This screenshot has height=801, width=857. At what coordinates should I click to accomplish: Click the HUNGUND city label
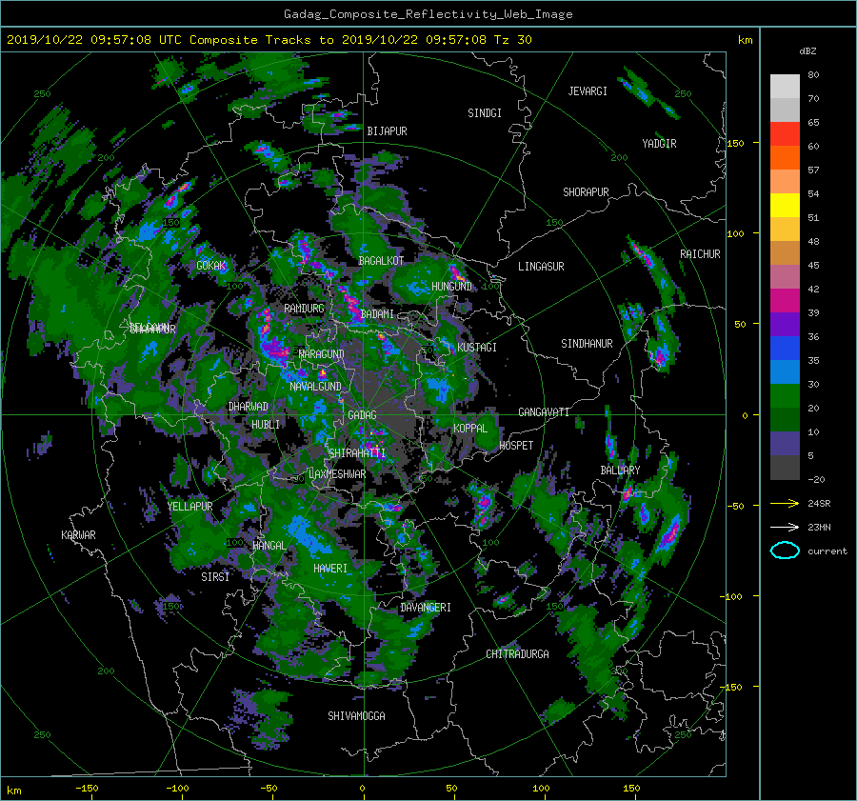coord(451,286)
